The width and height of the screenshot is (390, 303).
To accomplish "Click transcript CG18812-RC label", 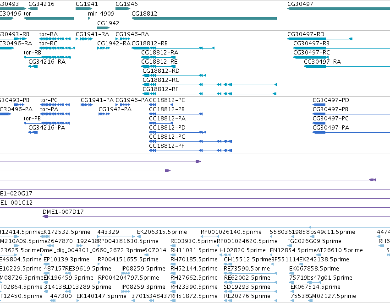I will (161, 80).
